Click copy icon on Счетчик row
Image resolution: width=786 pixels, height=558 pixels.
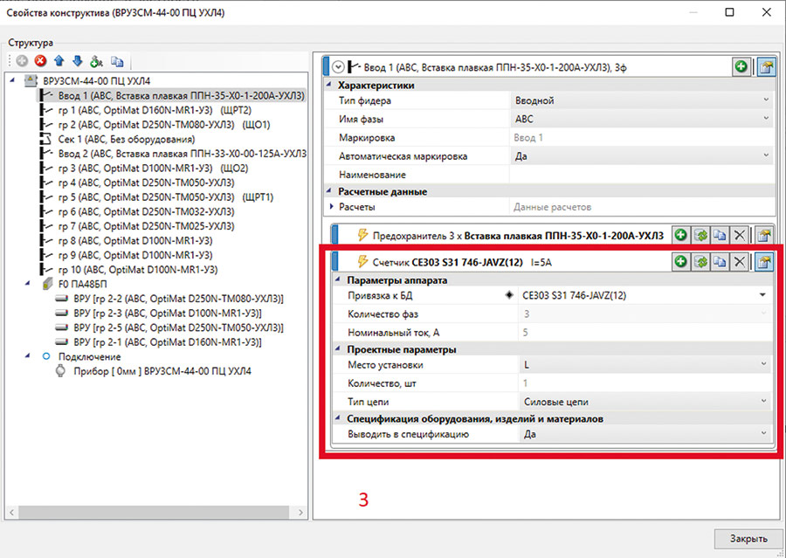tap(720, 261)
